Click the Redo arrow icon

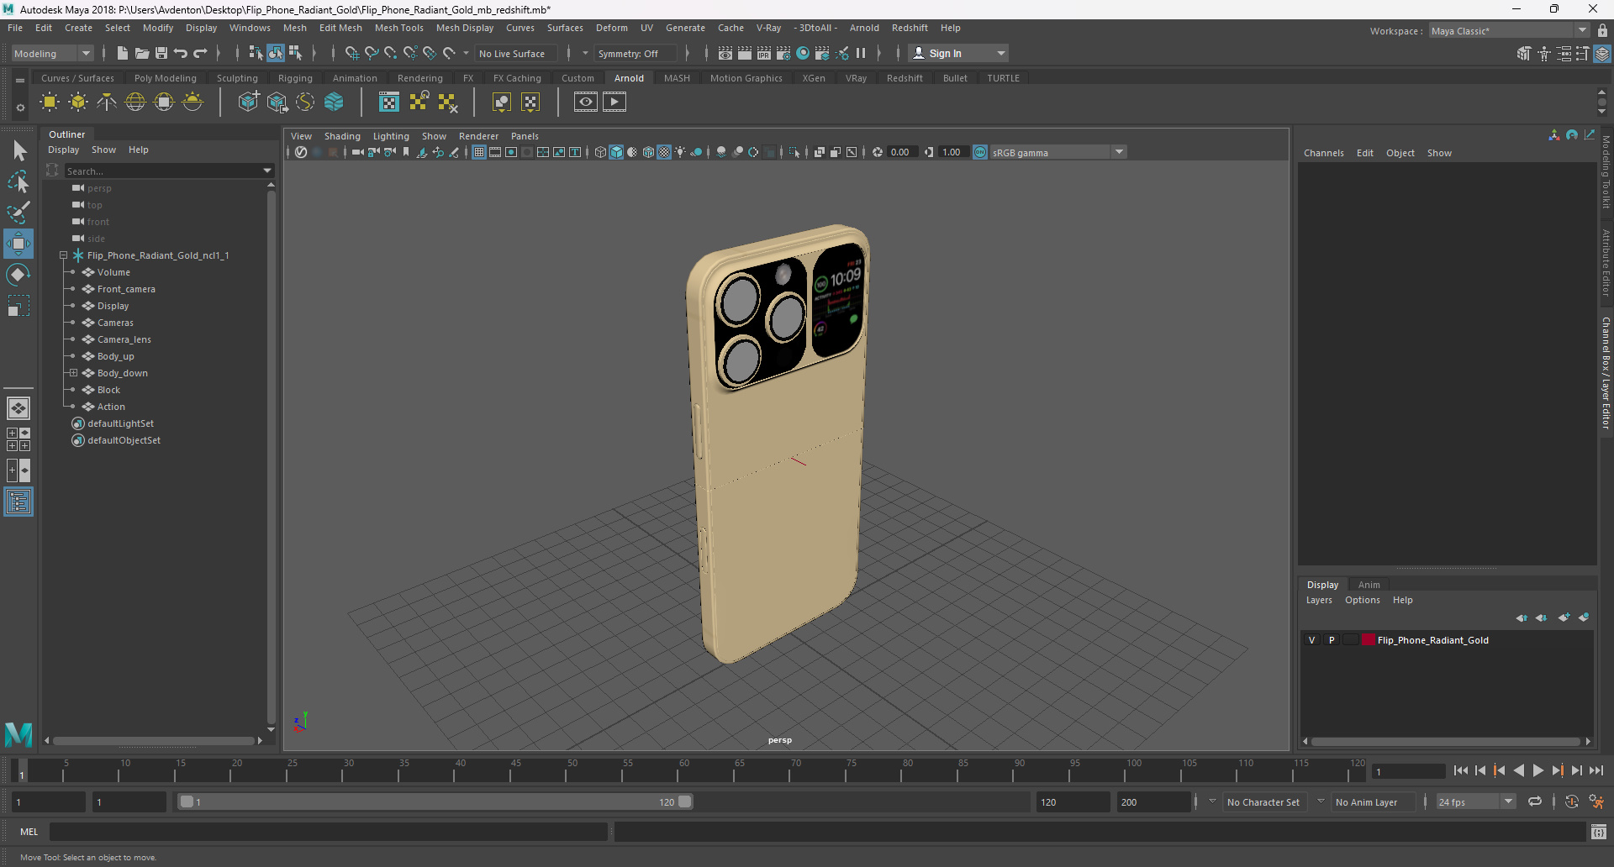[200, 53]
